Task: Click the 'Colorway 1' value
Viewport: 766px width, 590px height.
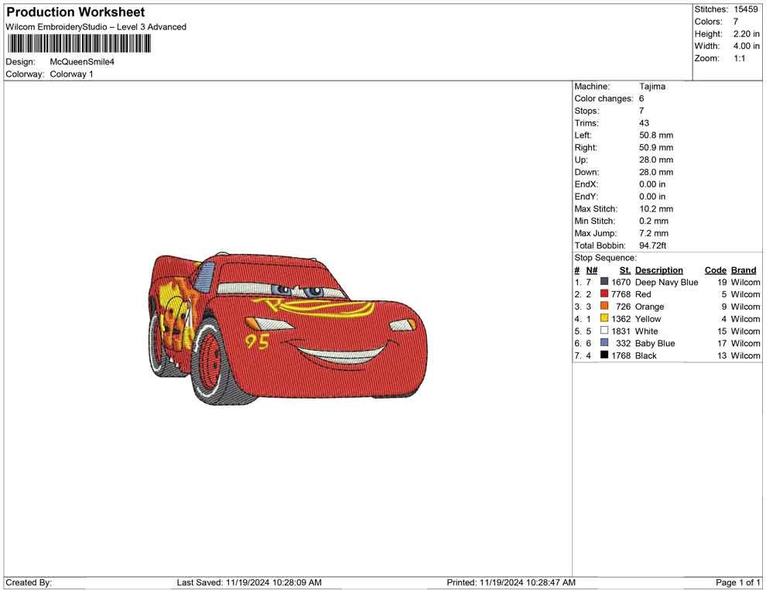Action: [x=71, y=74]
